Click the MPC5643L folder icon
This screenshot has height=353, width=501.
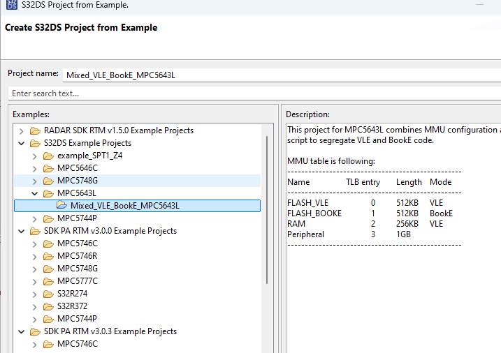pos(48,193)
